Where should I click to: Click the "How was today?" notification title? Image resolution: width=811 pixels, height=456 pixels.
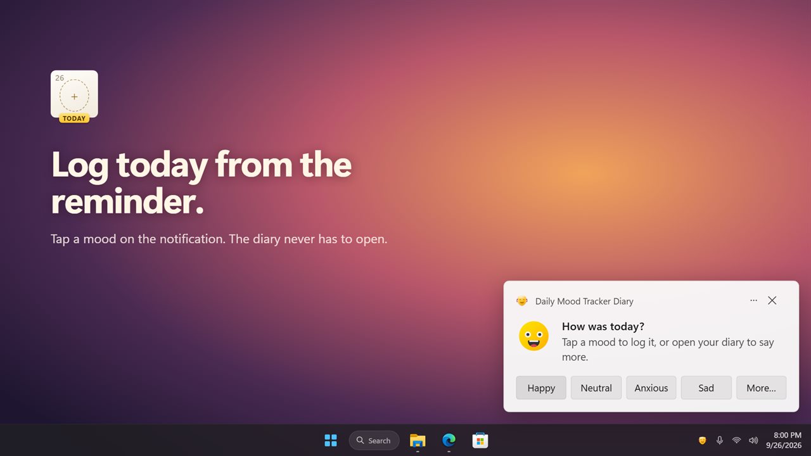603,327
